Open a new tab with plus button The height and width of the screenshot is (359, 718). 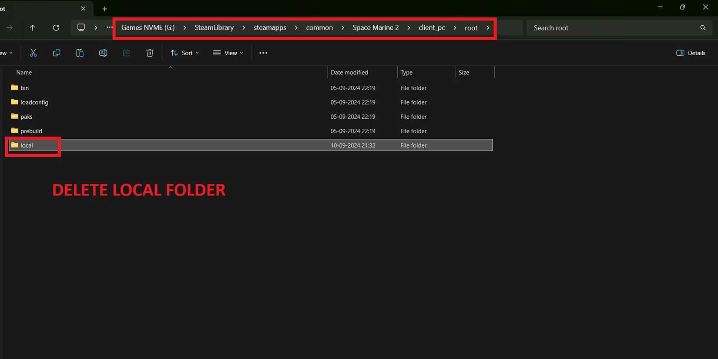pos(104,9)
